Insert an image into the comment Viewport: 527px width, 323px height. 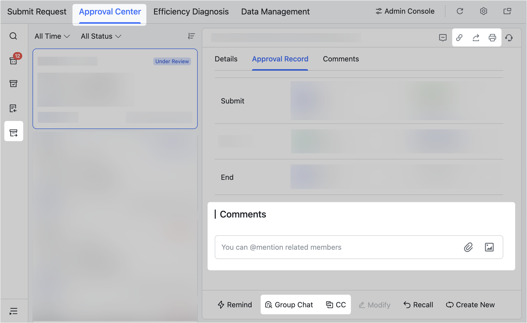(x=490, y=247)
